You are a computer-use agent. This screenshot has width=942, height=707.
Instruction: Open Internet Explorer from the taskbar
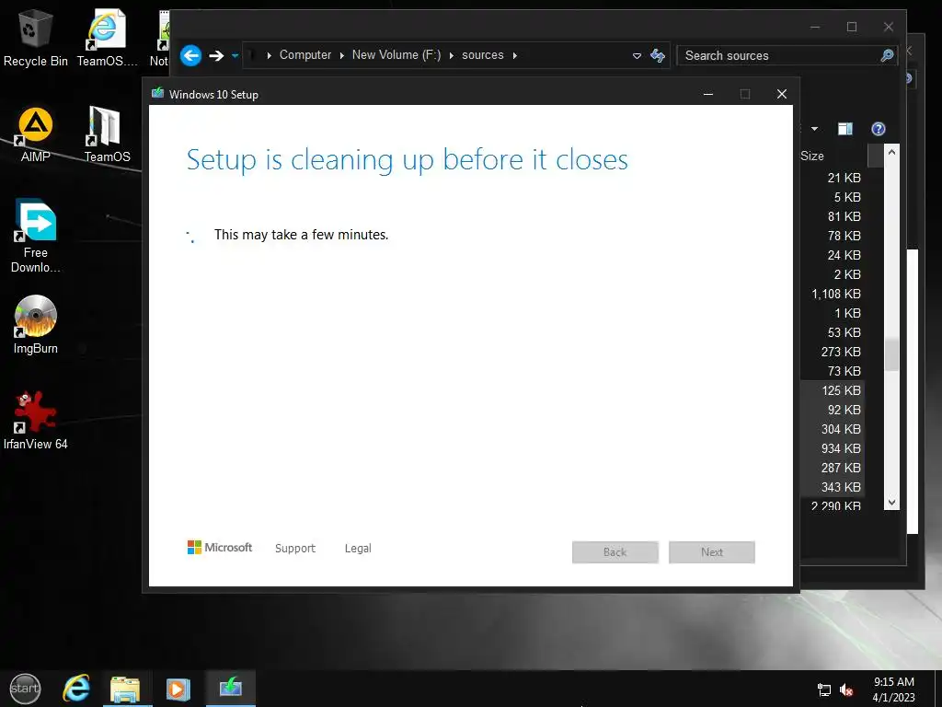(x=76, y=689)
